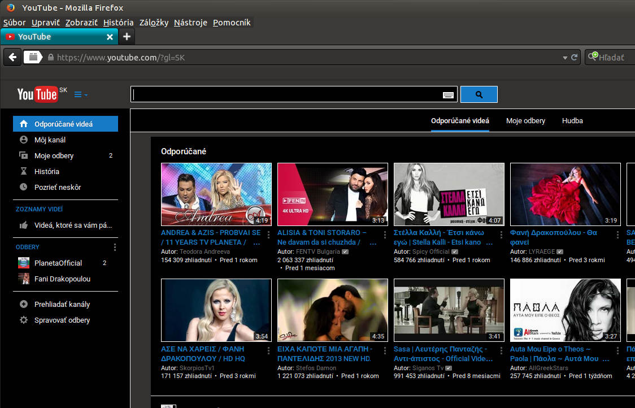Click the hourglass História sidebar icon
Viewport: 635px width, 408px height.
[x=24, y=171]
